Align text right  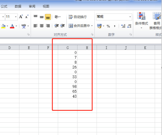pyautogui.click(x=48, y=26)
